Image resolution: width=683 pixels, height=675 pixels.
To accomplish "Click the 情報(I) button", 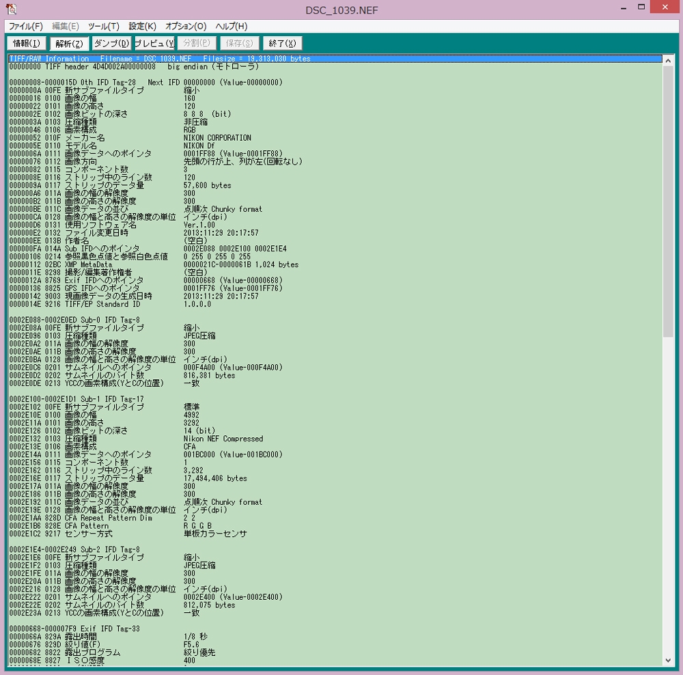I will point(27,43).
